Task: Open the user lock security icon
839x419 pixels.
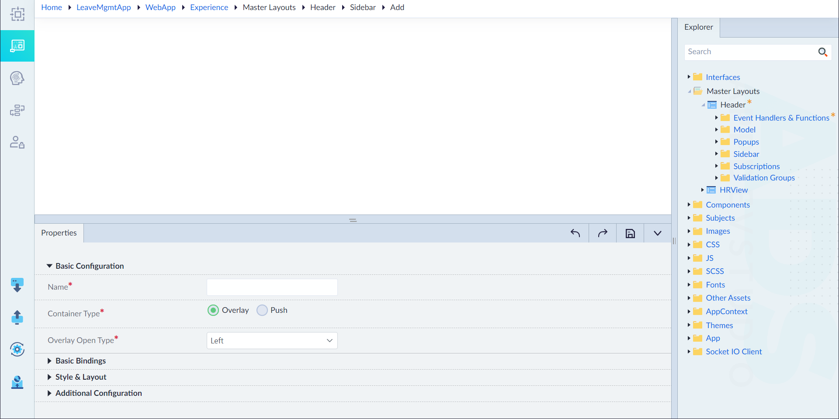Action: pyautogui.click(x=17, y=142)
